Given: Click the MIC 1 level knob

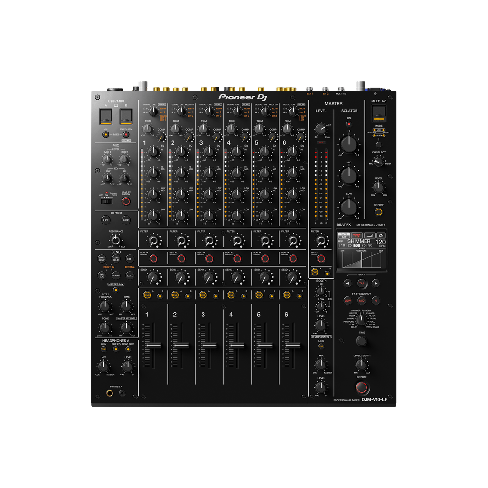Looking at the screenshot, I should (107, 160).
